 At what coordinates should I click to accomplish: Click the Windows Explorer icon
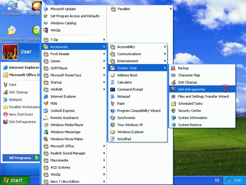point(112,132)
